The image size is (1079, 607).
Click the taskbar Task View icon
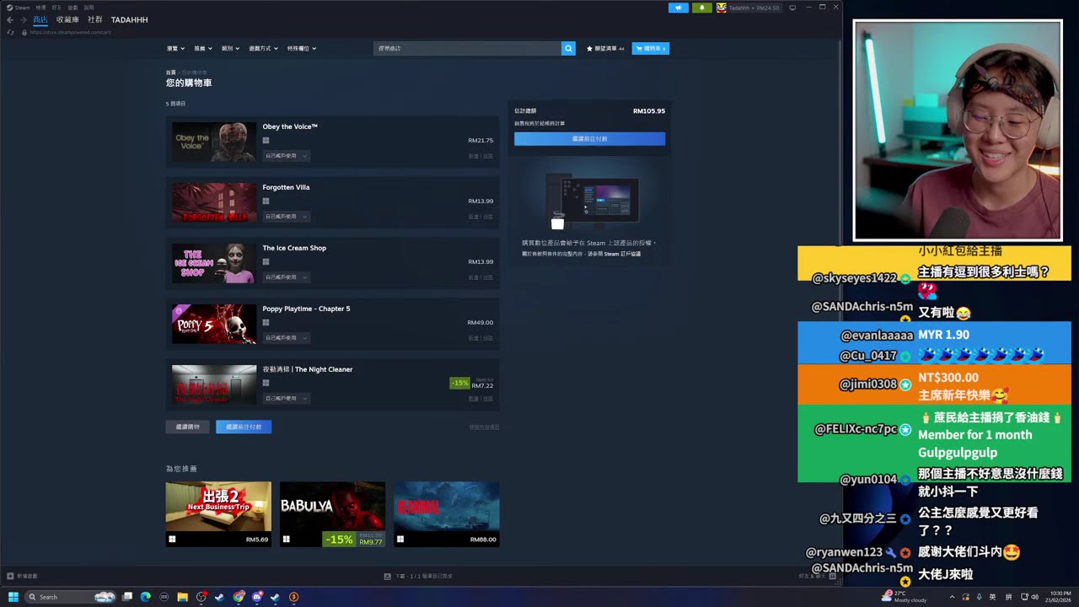click(x=126, y=597)
